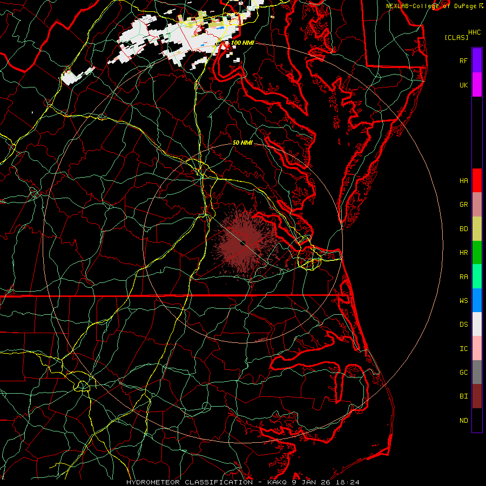Click the UK magenta legend swatch
This screenshot has height=486, width=486.
click(477, 85)
